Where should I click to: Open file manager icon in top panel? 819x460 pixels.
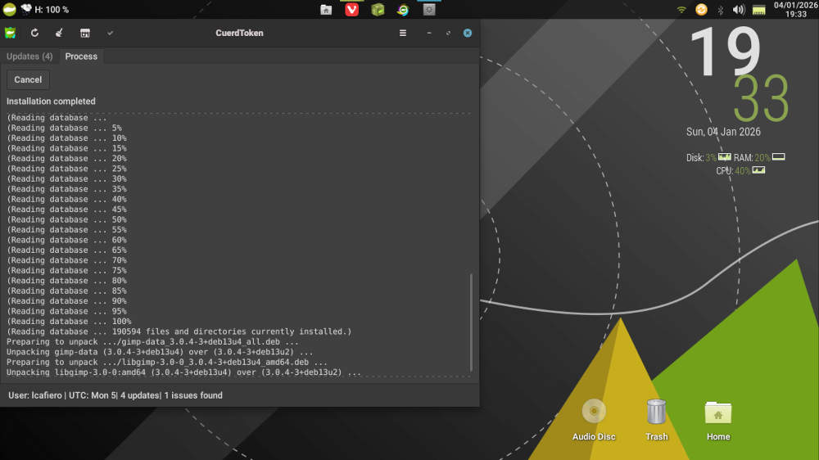click(x=326, y=10)
